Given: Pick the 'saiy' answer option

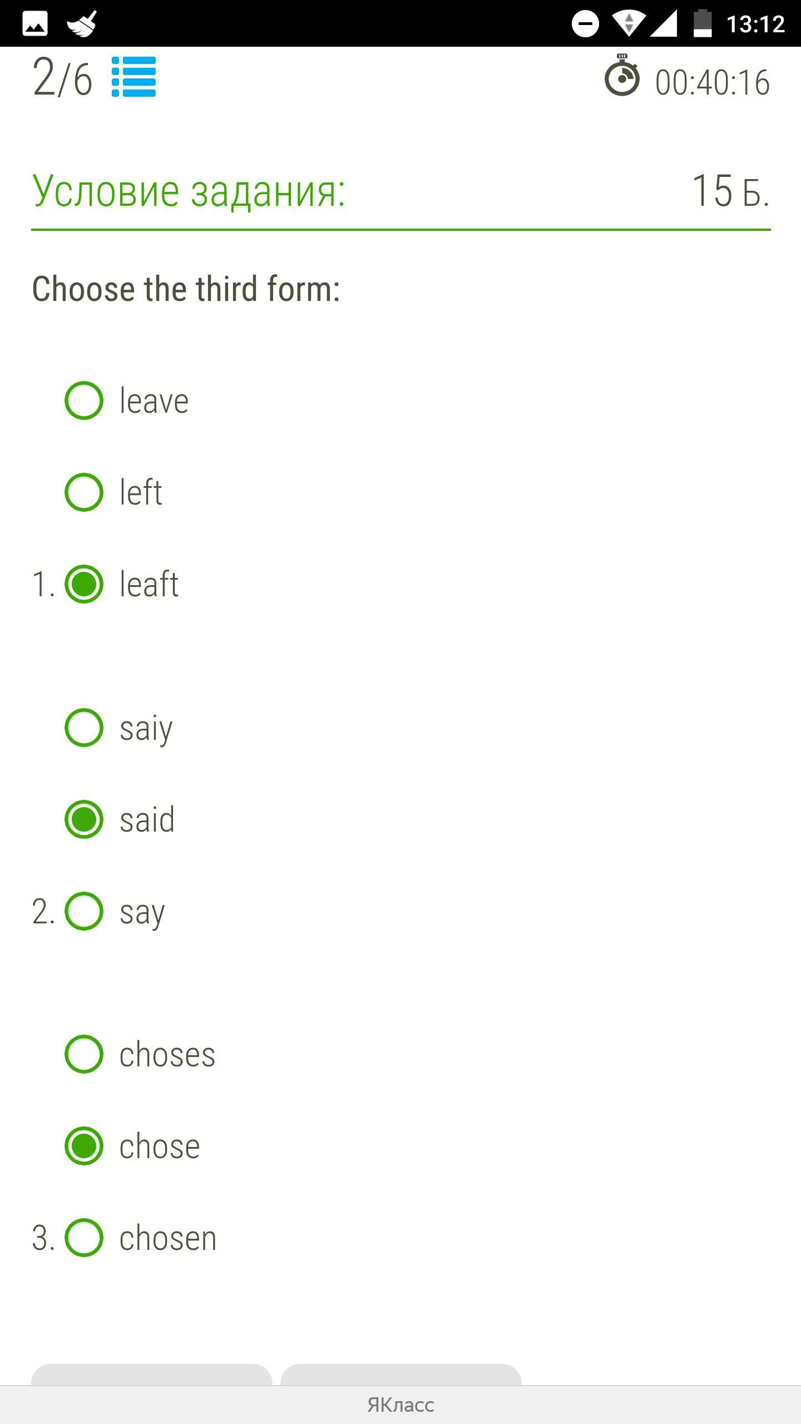Looking at the screenshot, I should point(84,728).
